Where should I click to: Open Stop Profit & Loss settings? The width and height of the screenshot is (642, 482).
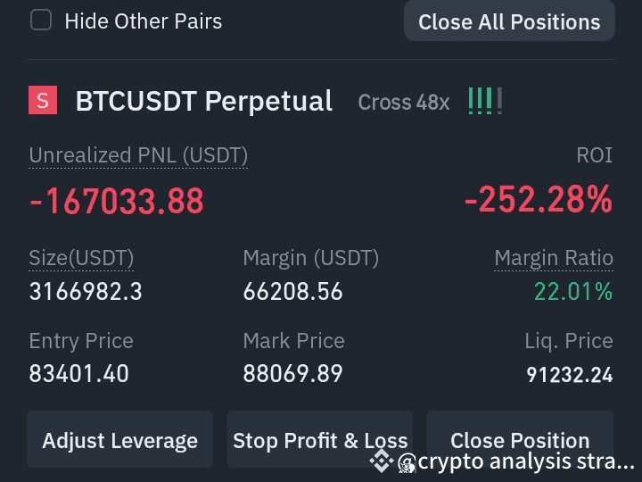pos(320,439)
